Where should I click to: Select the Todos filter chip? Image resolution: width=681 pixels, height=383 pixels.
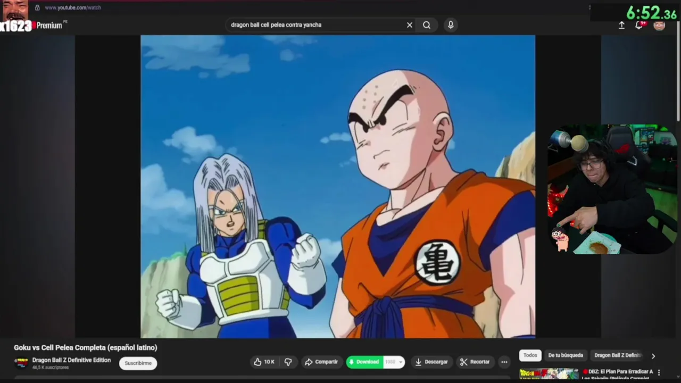[530, 355]
